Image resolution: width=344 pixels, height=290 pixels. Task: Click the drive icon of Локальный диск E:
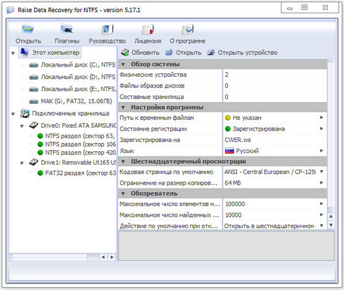click(33, 89)
